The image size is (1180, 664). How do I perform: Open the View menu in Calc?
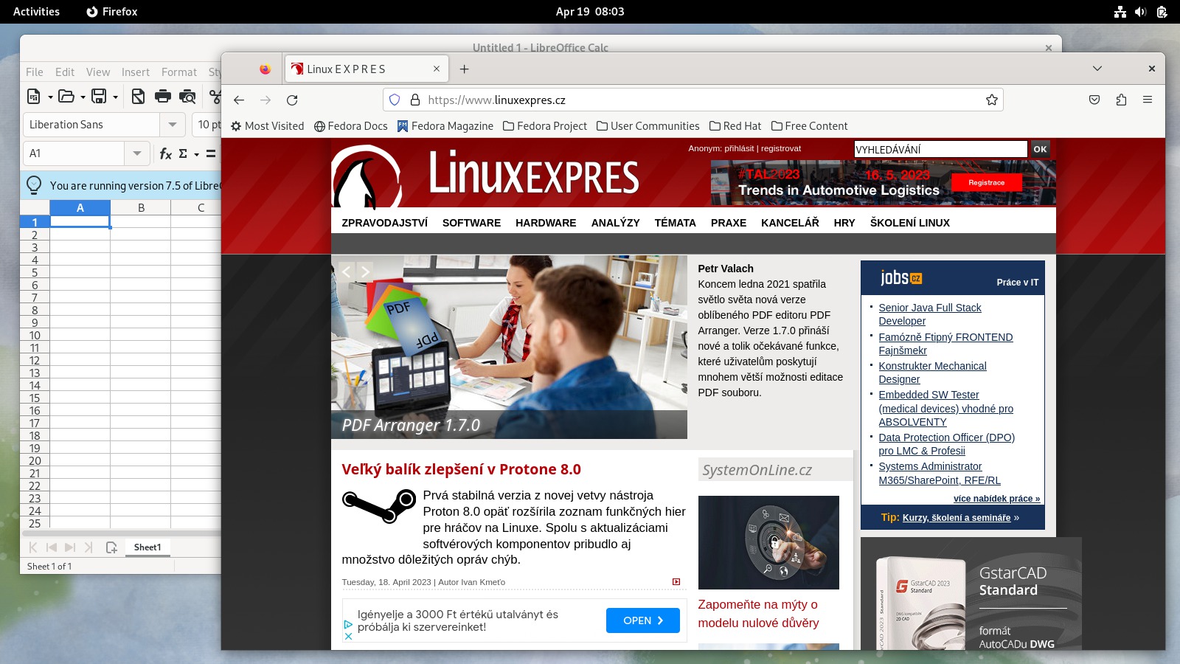point(98,72)
